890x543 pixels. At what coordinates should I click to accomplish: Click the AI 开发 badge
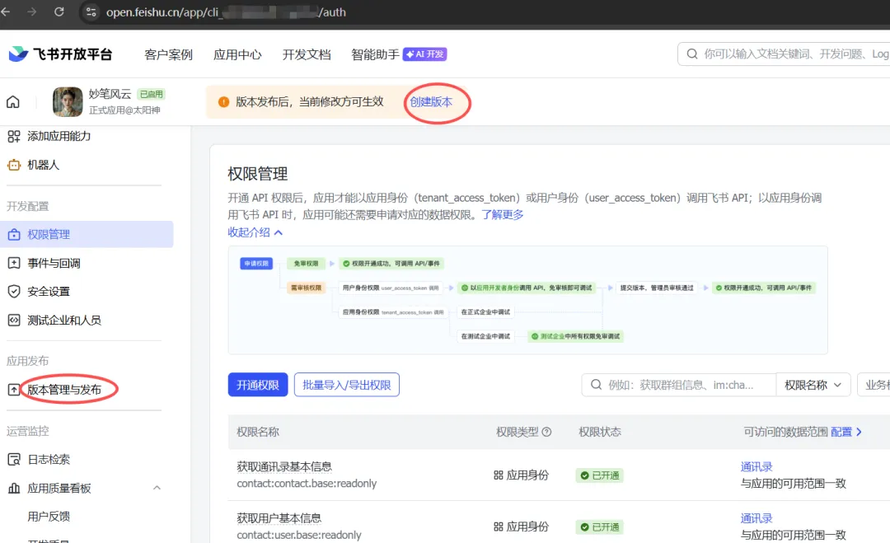point(425,54)
